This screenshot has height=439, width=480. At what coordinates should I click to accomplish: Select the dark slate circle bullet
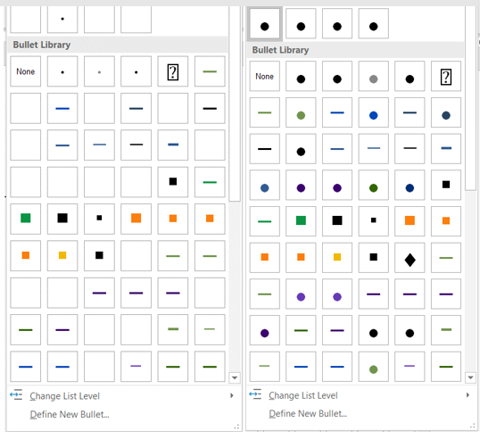[446, 112]
